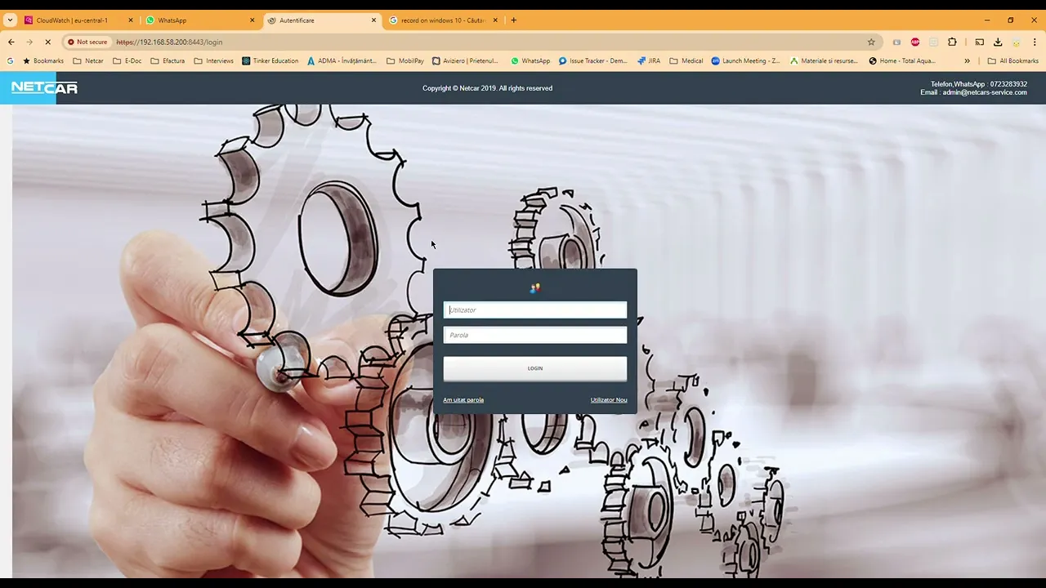Open the Tinker Education bookmark
The width and height of the screenshot is (1046, 588).
[x=270, y=60]
